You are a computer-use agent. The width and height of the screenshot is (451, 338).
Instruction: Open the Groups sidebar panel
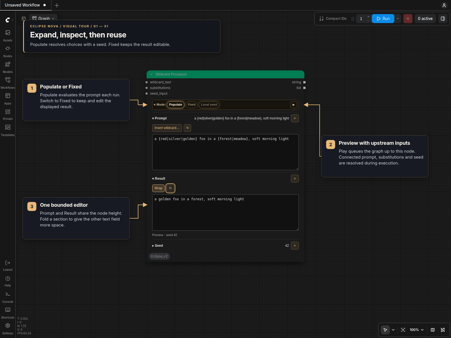click(8, 114)
